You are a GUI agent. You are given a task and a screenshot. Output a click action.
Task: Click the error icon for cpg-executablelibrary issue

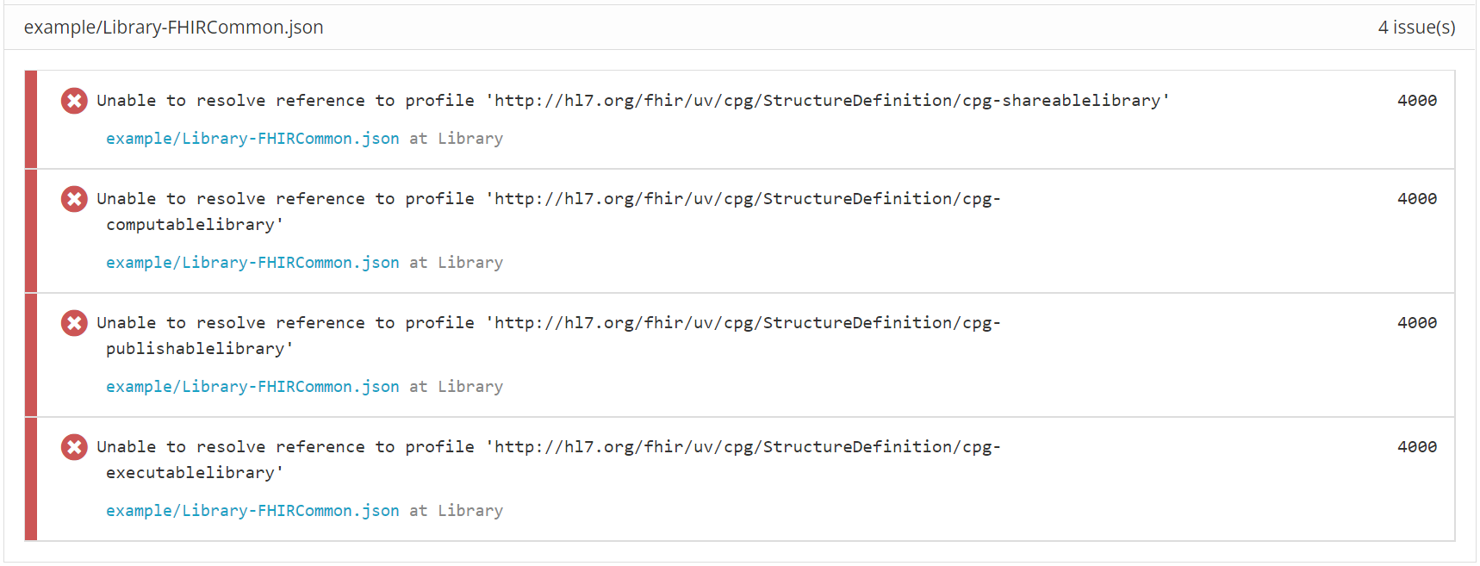[x=74, y=447]
